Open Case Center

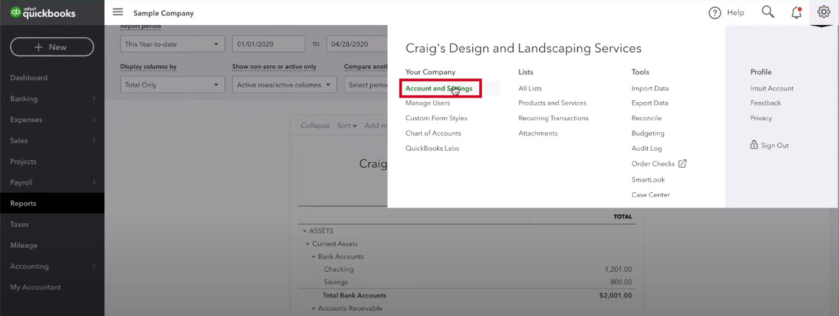(x=651, y=195)
